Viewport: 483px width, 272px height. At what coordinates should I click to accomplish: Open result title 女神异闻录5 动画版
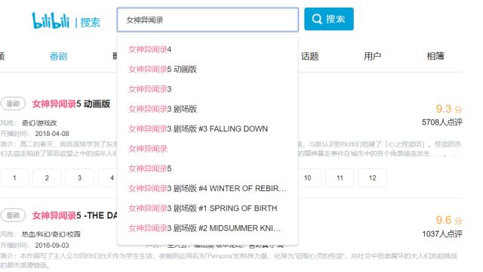71,104
